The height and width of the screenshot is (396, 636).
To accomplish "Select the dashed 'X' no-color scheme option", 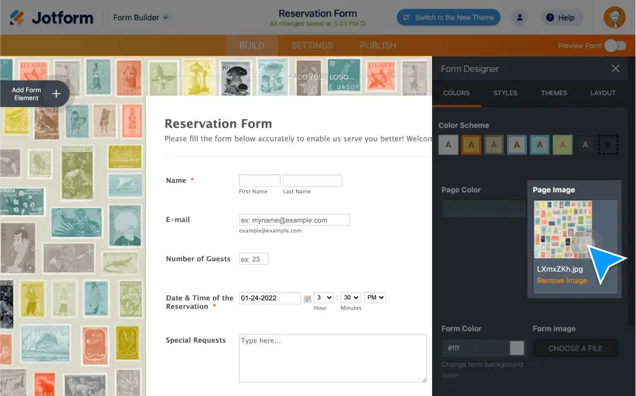I will click(608, 144).
